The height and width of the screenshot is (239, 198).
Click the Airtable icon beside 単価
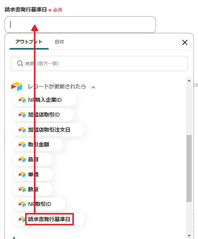(22, 174)
